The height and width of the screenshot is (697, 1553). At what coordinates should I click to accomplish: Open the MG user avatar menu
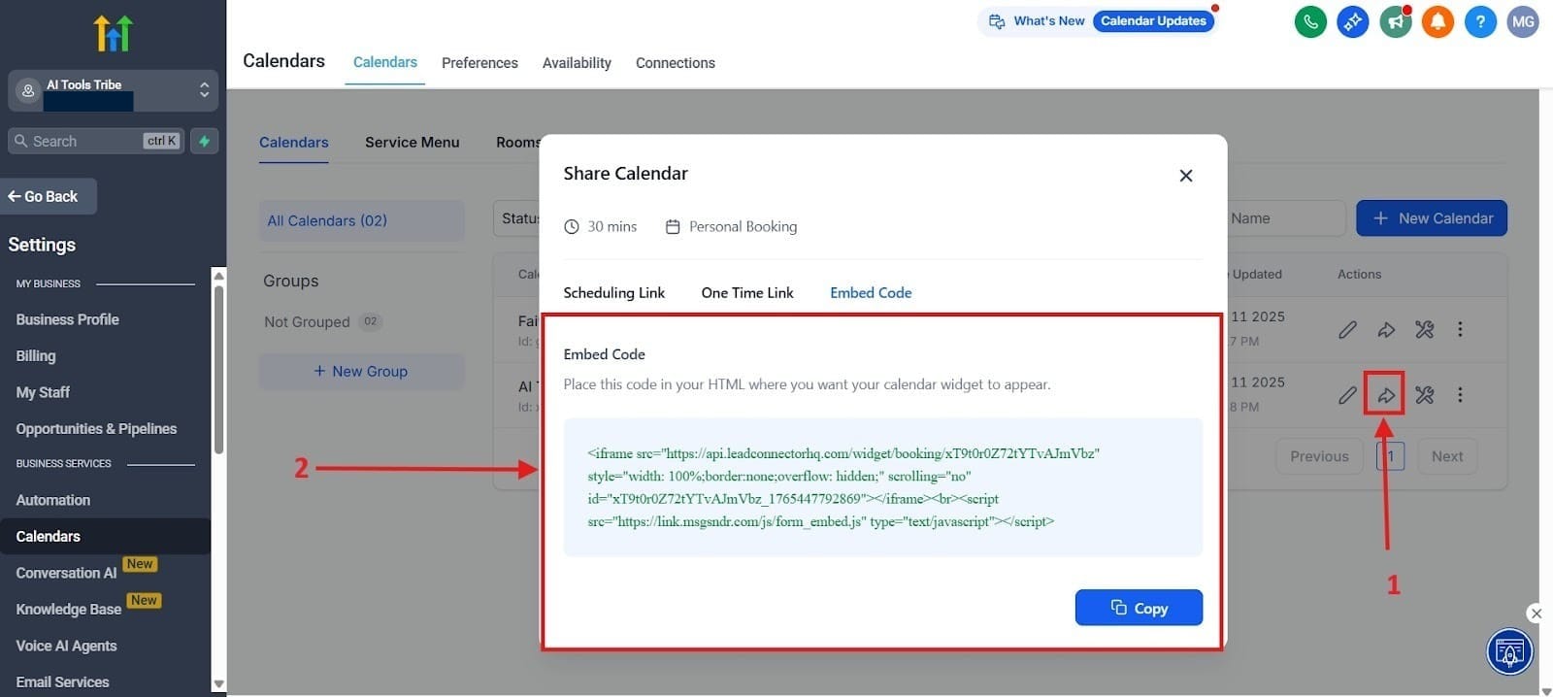[1523, 21]
